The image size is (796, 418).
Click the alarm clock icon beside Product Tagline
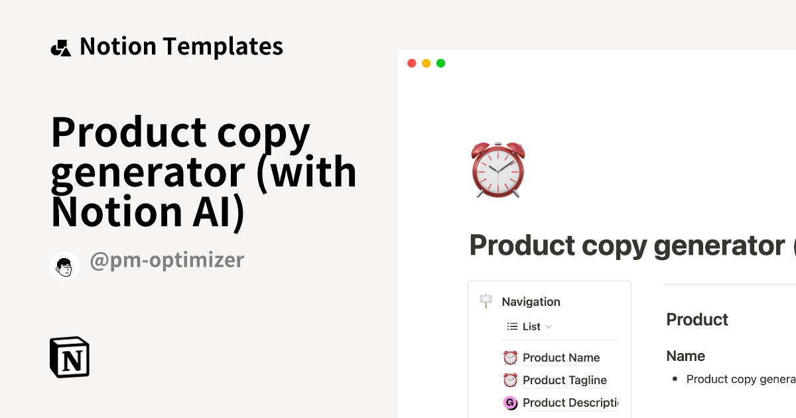coord(510,380)
